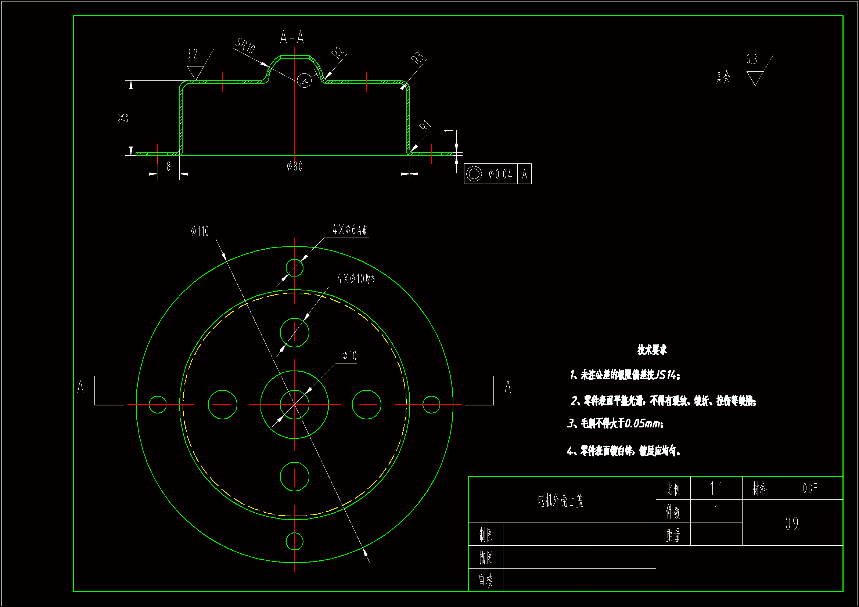Click the 4Xφ6 hole callout text
The image size is (859, 607).
tap(349, 229)
